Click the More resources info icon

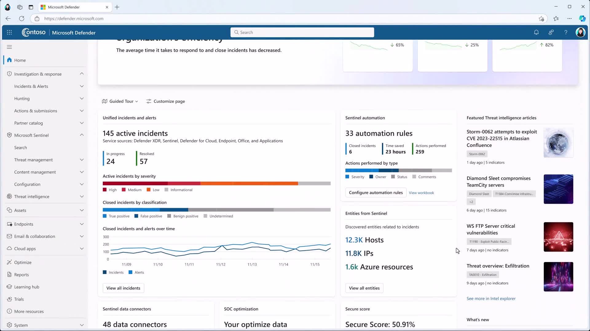click(9, 311)
